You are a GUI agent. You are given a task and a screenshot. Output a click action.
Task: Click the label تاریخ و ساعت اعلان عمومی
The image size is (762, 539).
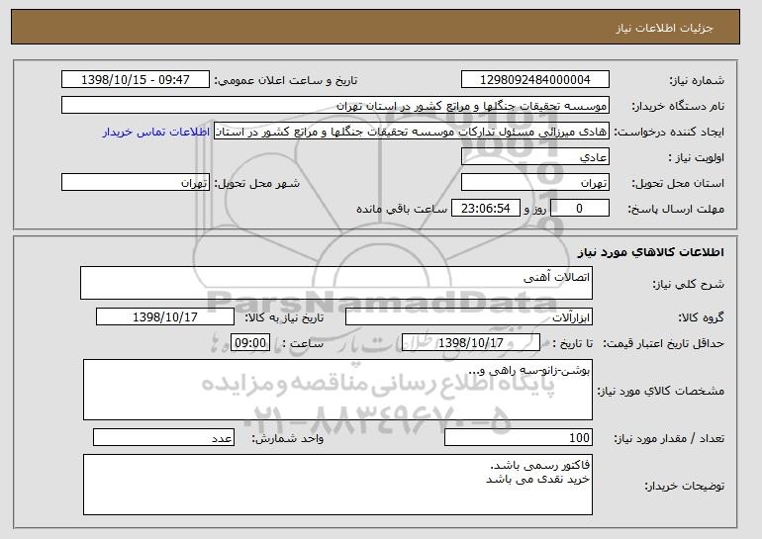click(x=286, y=81)
